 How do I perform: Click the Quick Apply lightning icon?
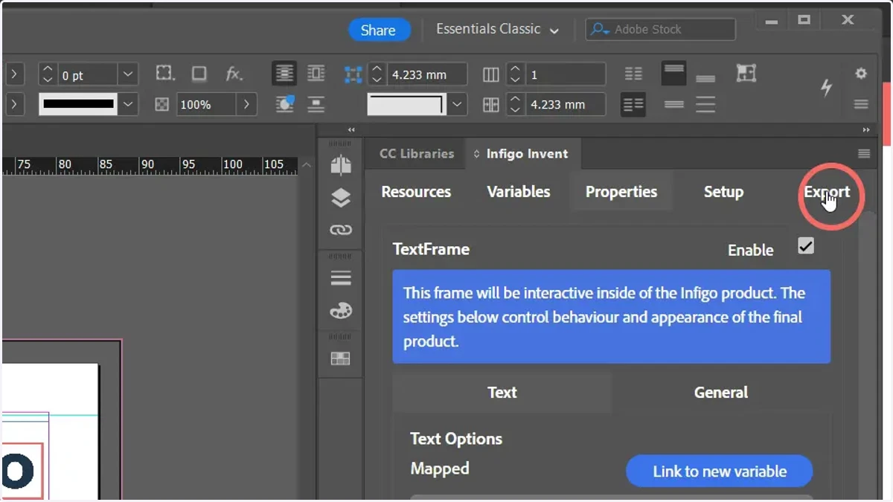coord(827,88)
